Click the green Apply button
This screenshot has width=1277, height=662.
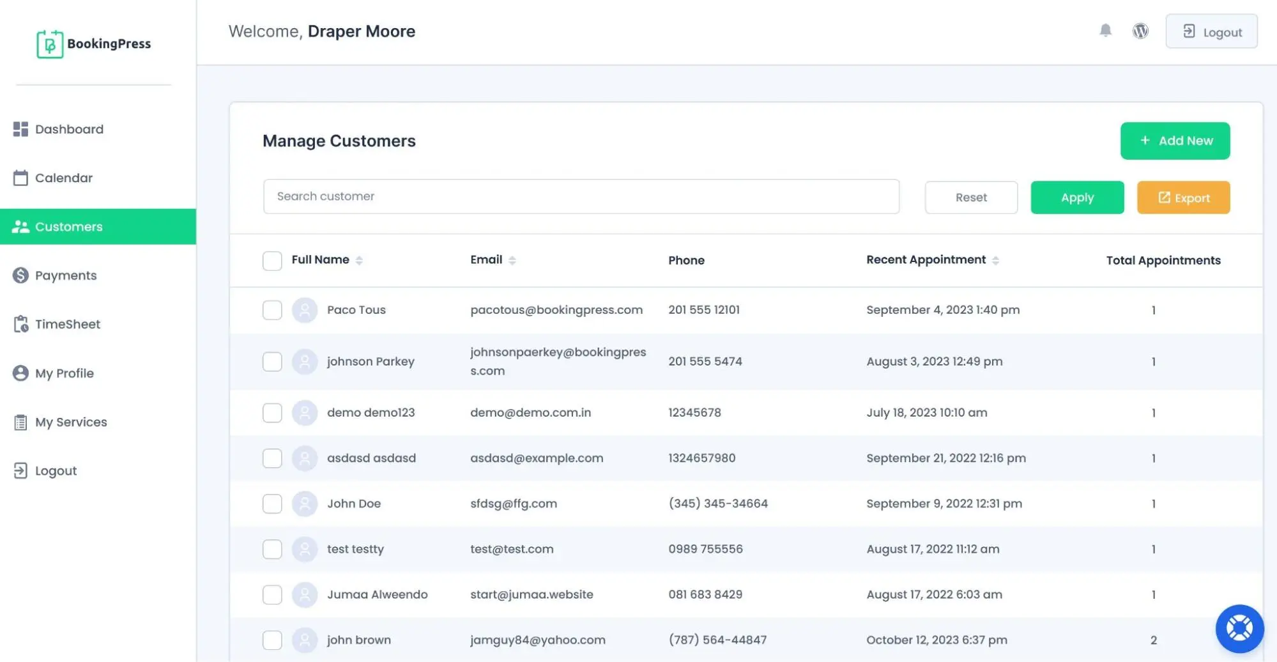coord(1077,197)
